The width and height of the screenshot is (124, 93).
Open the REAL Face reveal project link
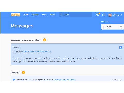coord(37,52)
